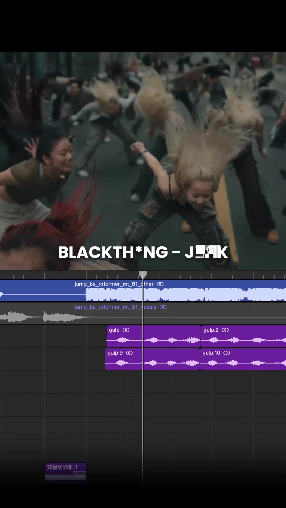Click the loop icon on the gulp region
286x508 pixels.
[x=126, y=330]
